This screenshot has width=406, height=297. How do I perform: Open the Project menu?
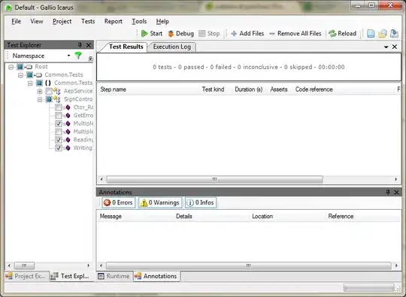(x=62, y=21)
